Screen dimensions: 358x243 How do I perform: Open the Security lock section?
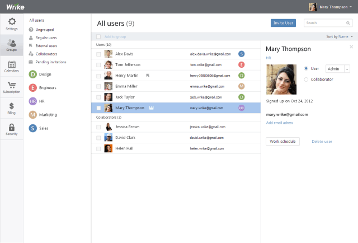tap(12, 129)
